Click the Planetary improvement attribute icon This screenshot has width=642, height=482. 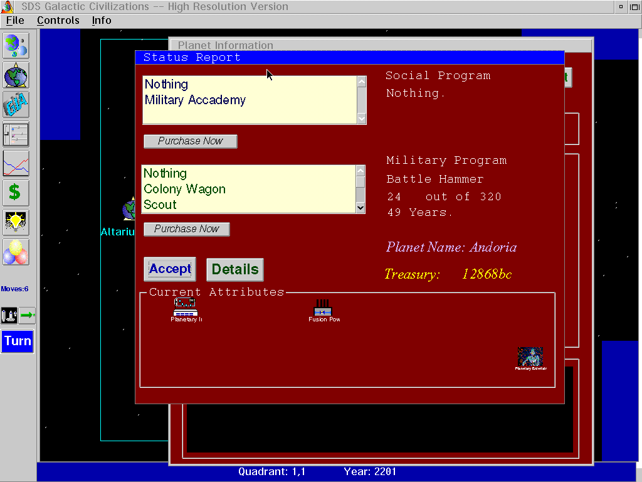(x=186, y=310)
